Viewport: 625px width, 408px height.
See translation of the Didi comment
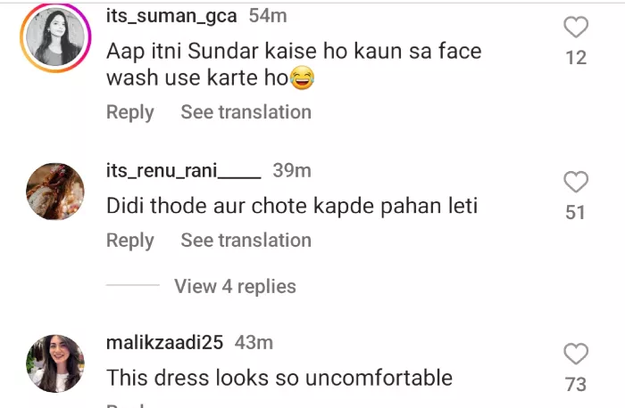coord(246,241)
